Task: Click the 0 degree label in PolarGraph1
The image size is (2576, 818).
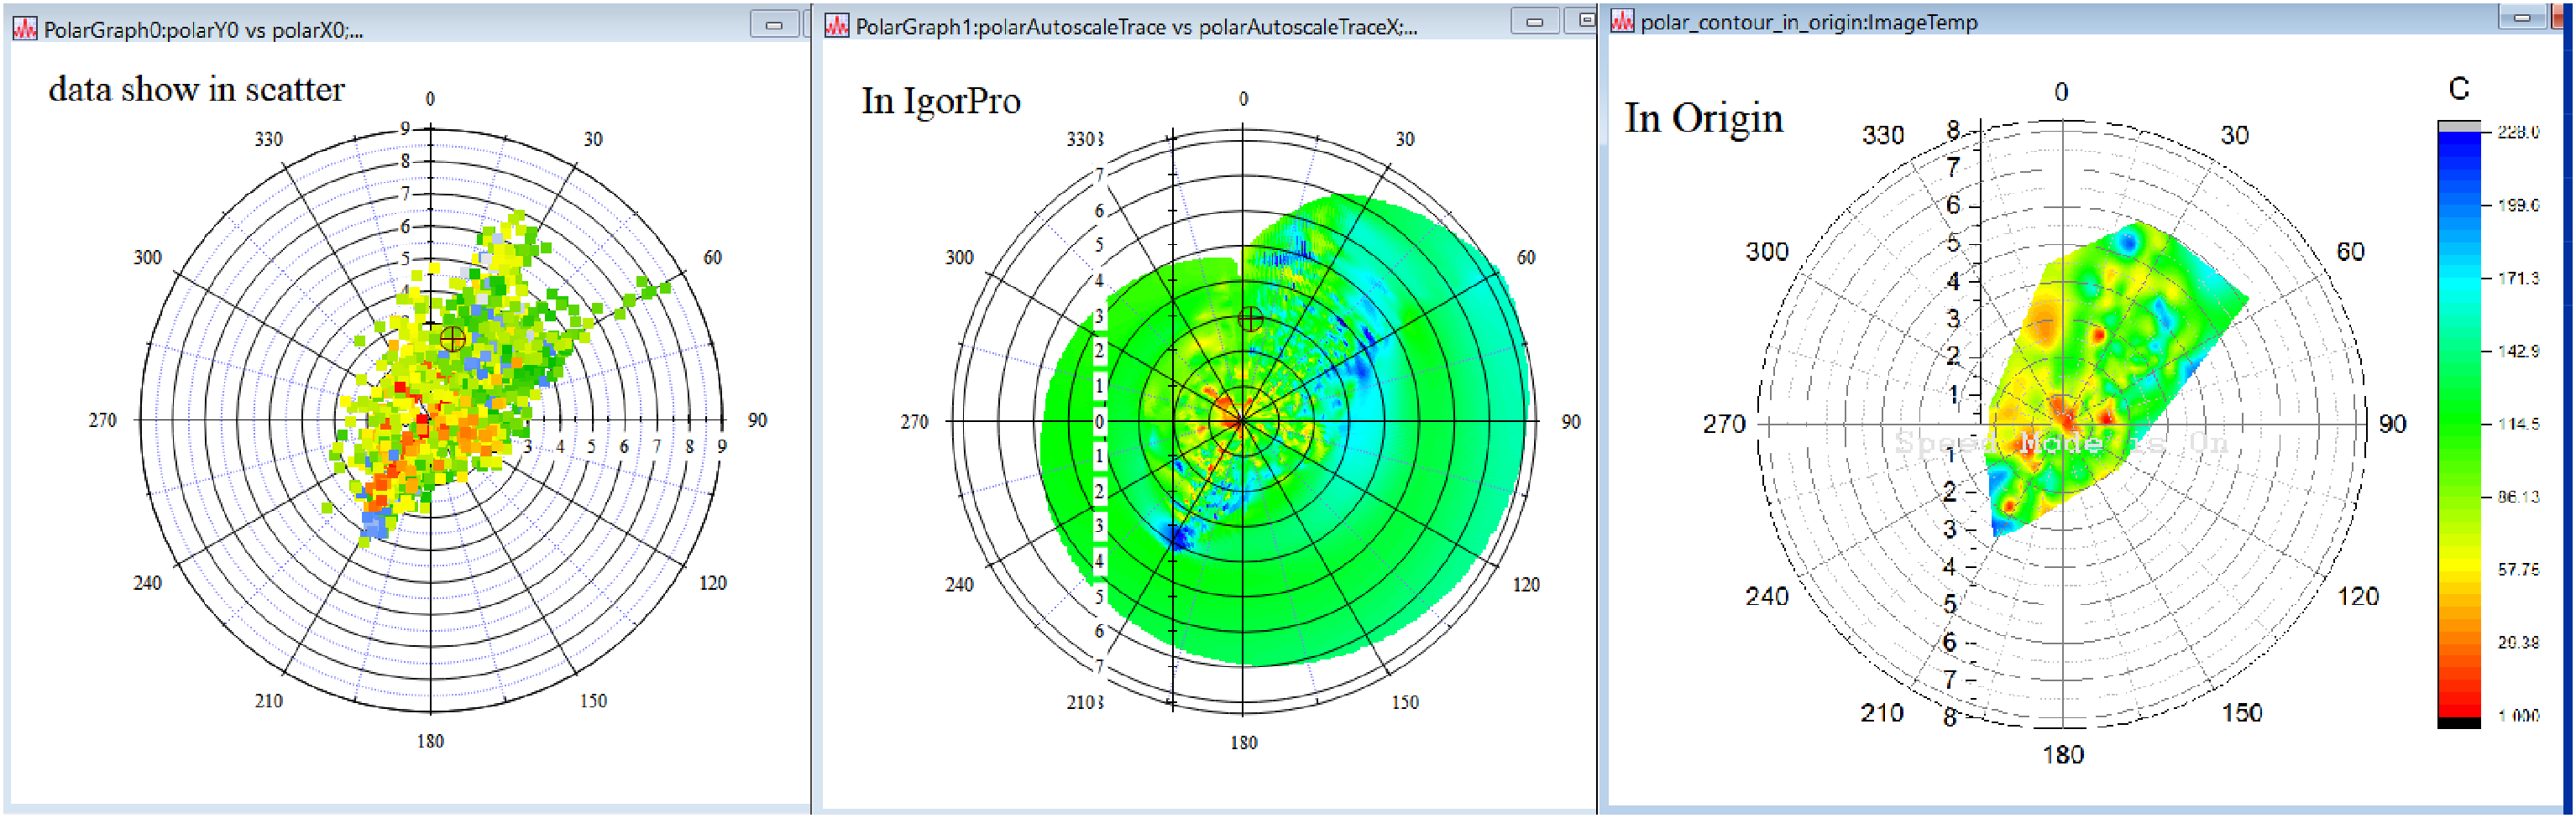Action: tap(1243, 99)
